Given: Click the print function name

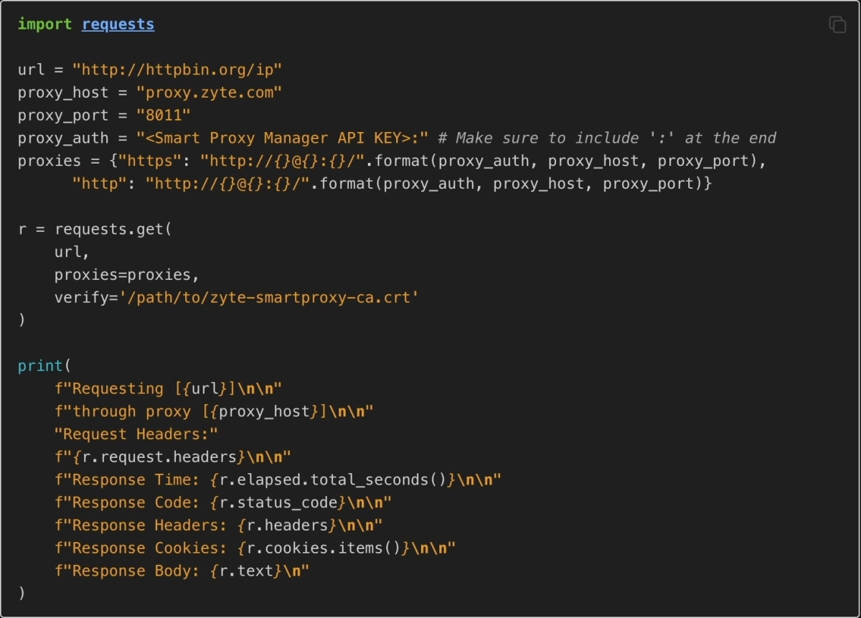Looking at the screenshot, I should tap(40, 366).
